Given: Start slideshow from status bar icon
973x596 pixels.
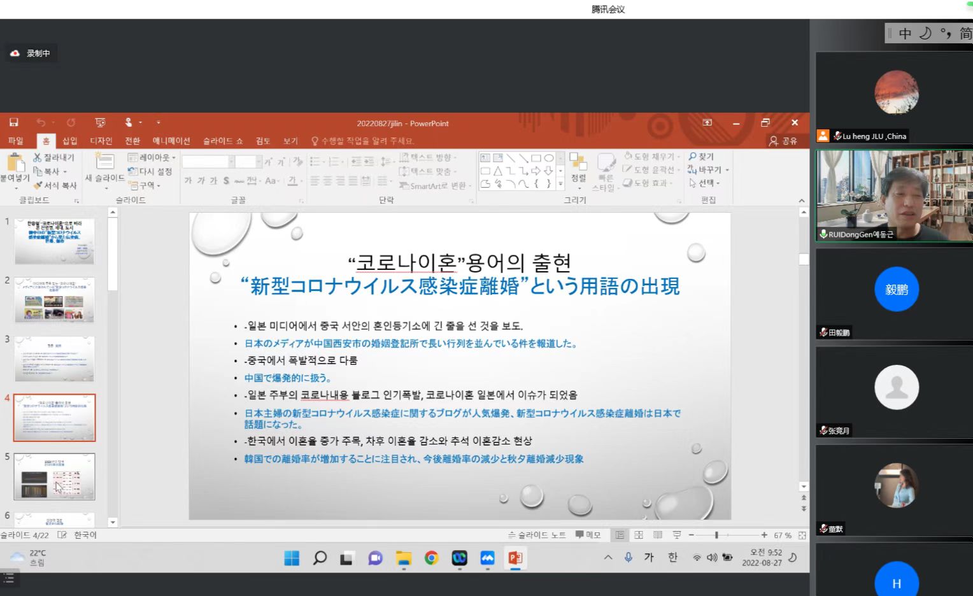Looking at the screenshot, I should coord(677,536).
